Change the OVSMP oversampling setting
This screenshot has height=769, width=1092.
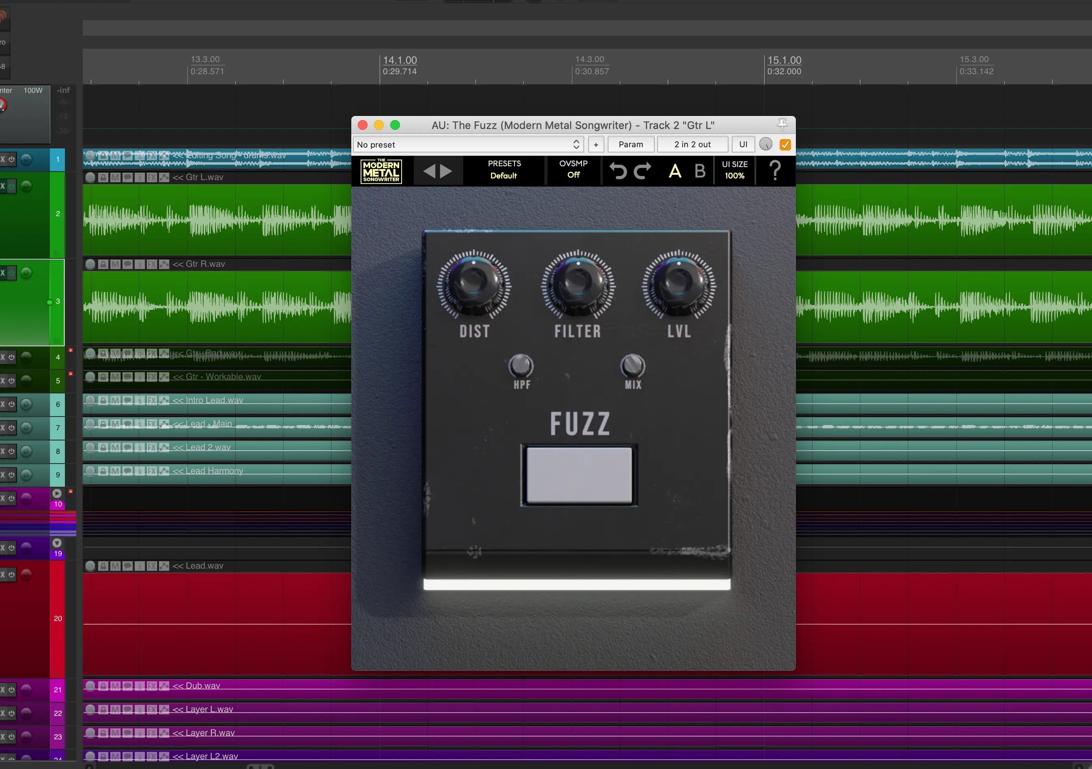tap(573, 170)
